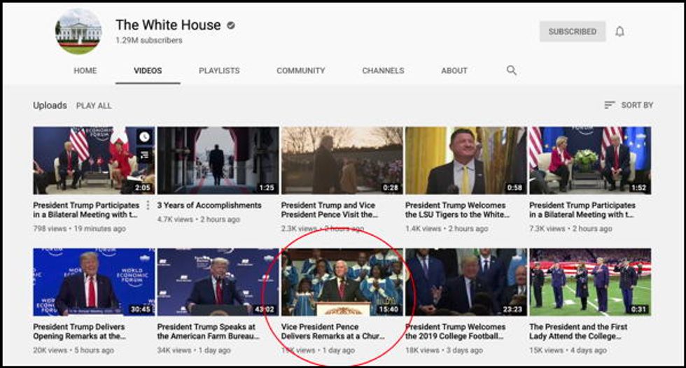Switch to the HOME tab
The width and height of the screenshot is (686, 368).
[85, 71]
